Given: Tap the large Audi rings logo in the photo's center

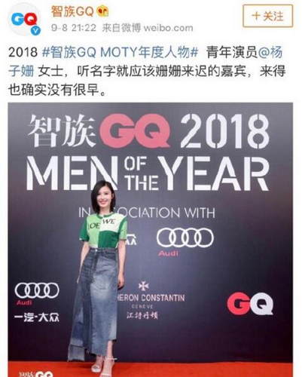Looking at the screenshot, I should pyautogui.click(x=185, y=238).
